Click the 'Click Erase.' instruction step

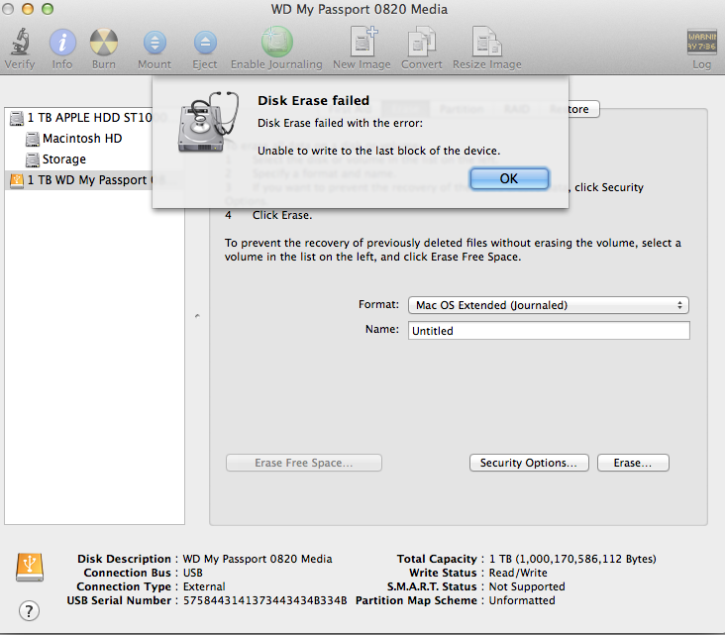coord(282,215)
